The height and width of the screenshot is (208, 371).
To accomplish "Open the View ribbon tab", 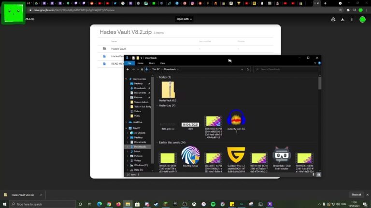I will [x=162, y=63].
